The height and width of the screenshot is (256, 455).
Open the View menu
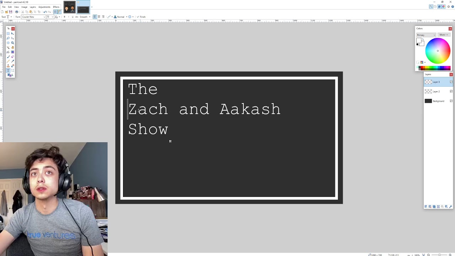16,7
